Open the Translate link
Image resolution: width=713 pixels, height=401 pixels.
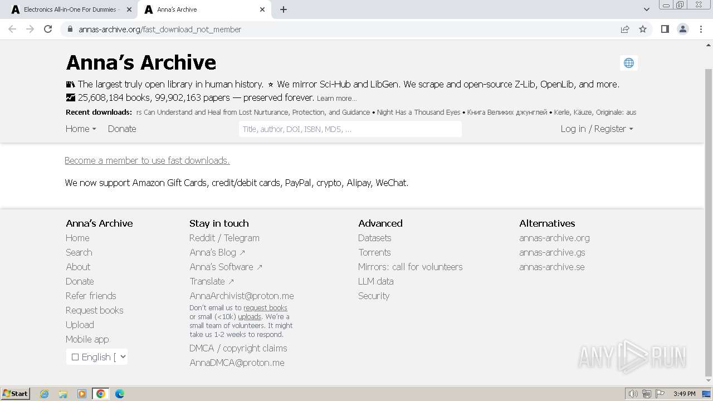pyautogui.click(x=212, y=281)
